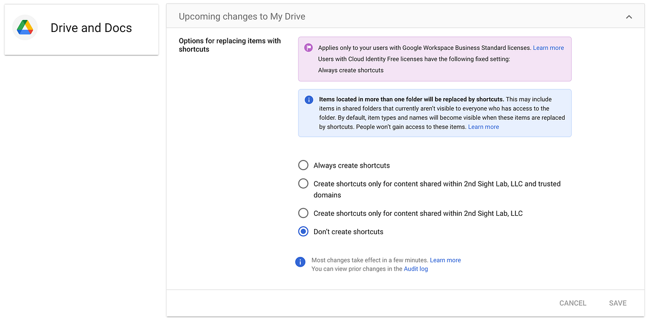Screen dimensions: 651x322
Task: Click the Upcoming changes to My Drive header
Action: tap(242, 16)
